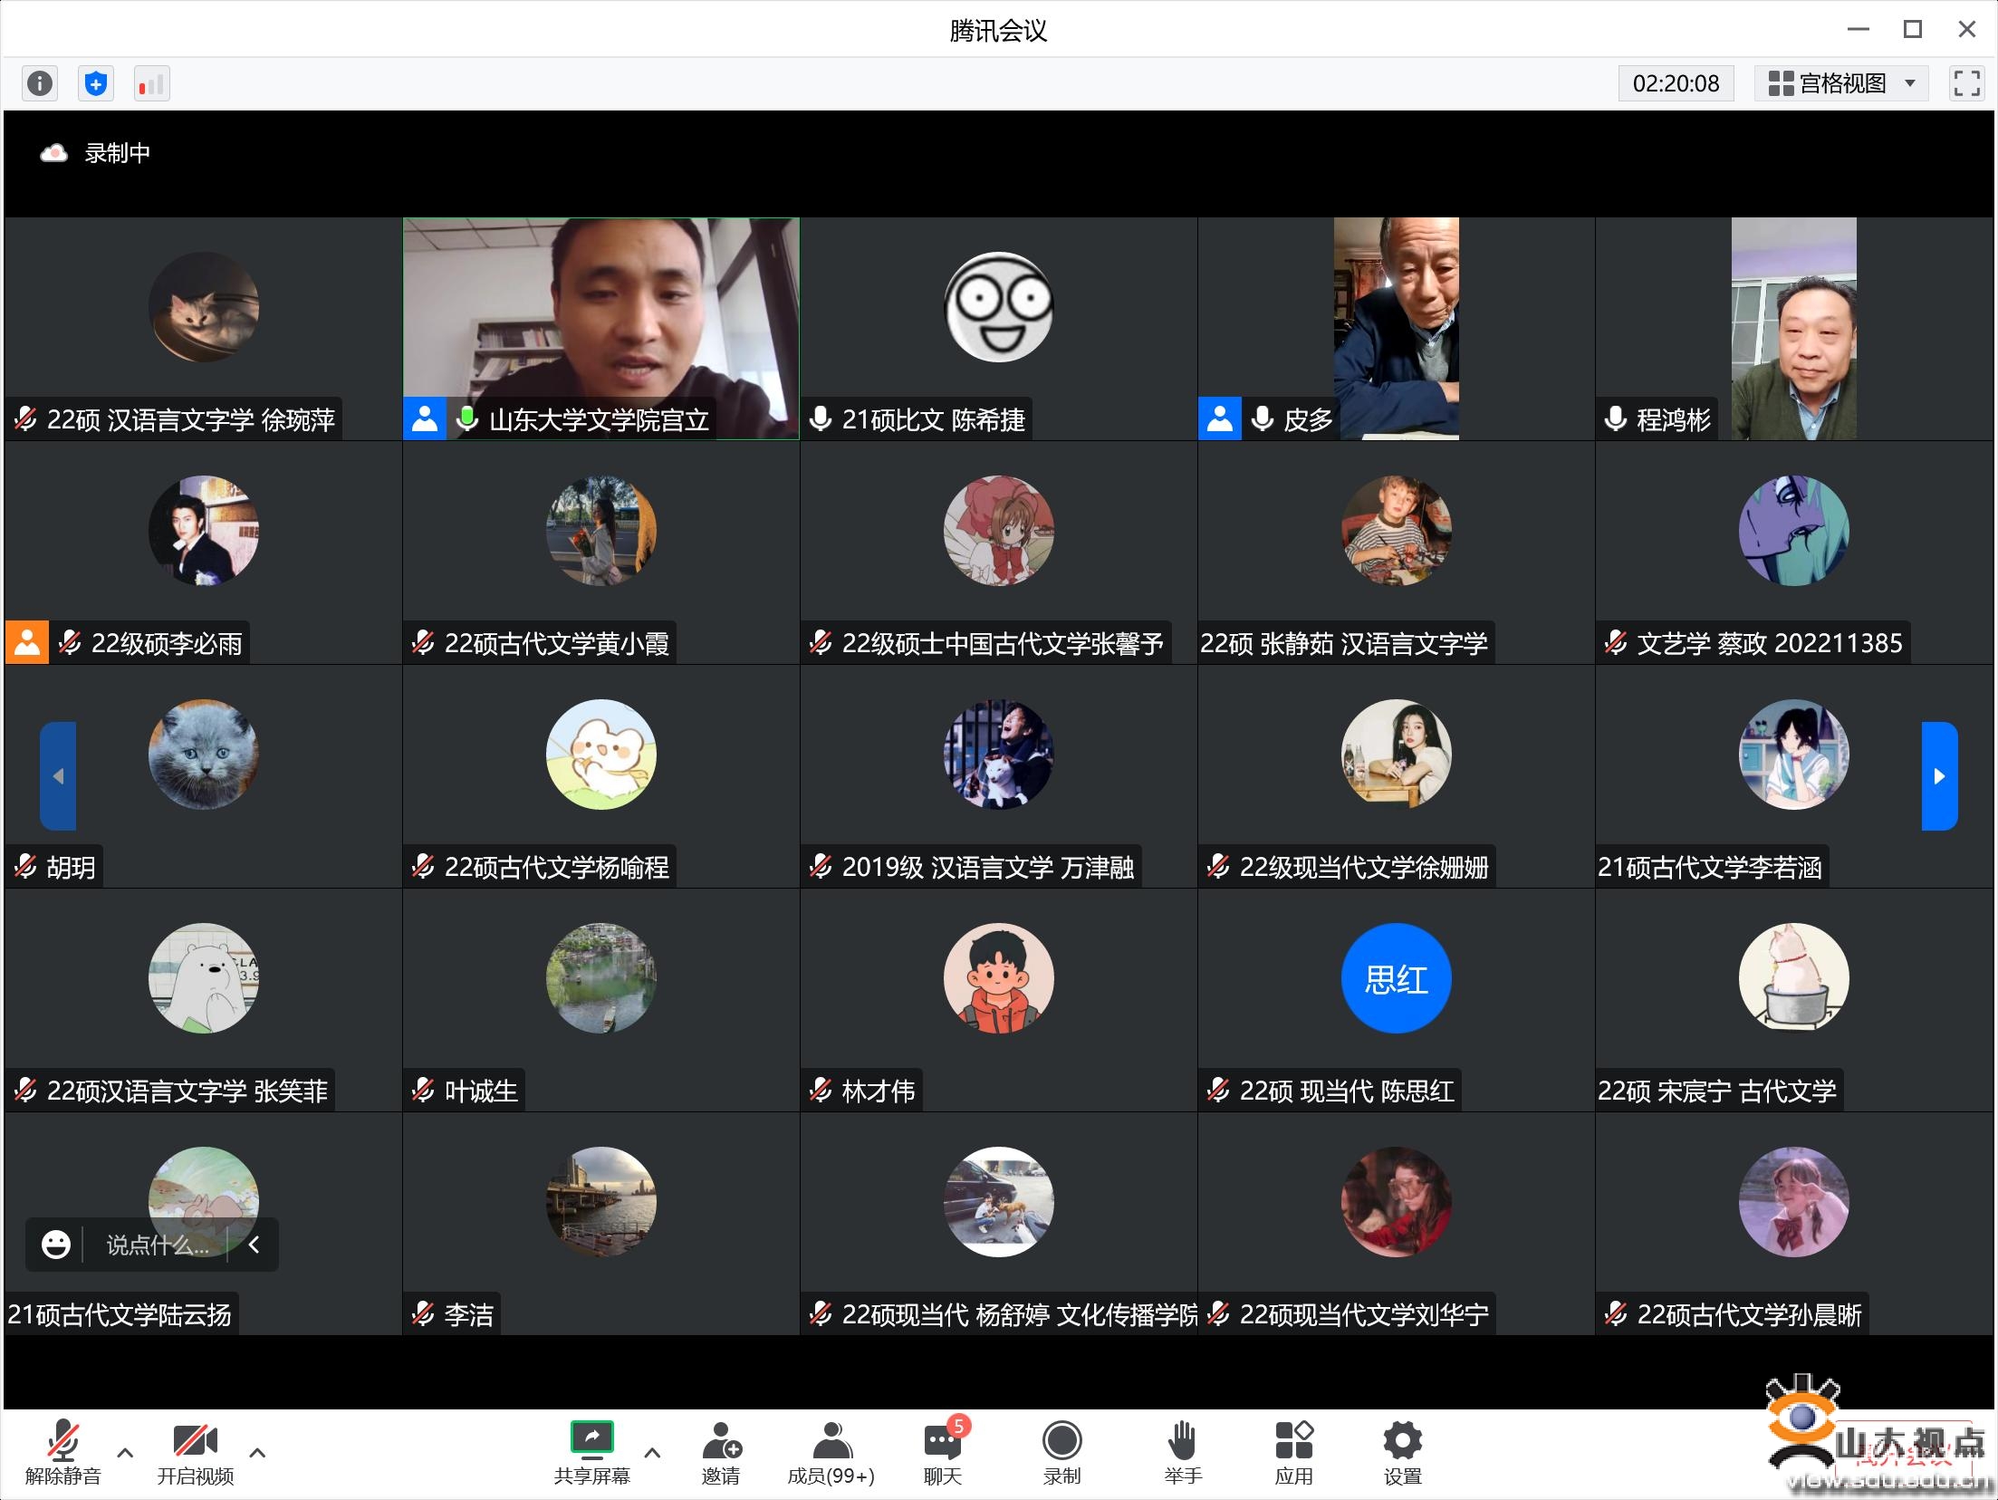The height and width of the screenshot is (1500, 1998).
Task: Check network signal status icon
Action: pyautogui.click(x=151, y=84)
